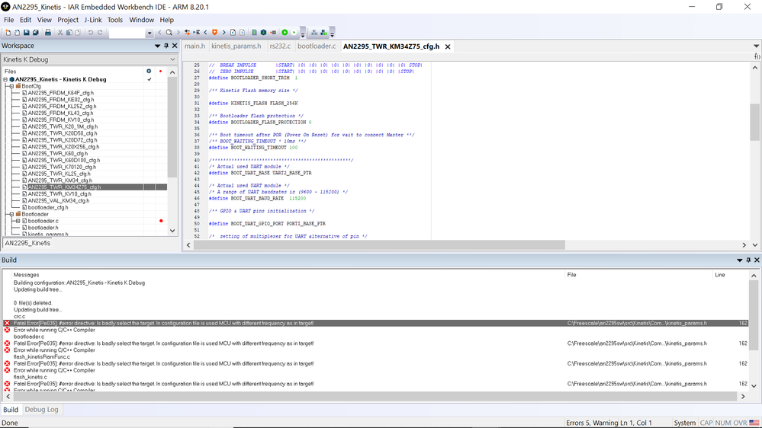This screenshot has height=428, width=762.
Task: Click the gear column header in Files
Action: [x=149, y=72]
